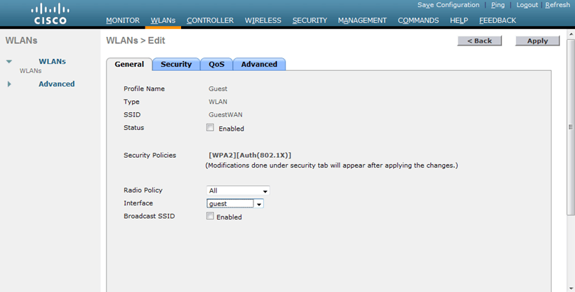Enable the WLAN Status checkbox
The width and height of the screenshot is (575, 292).
pos(210,128)
